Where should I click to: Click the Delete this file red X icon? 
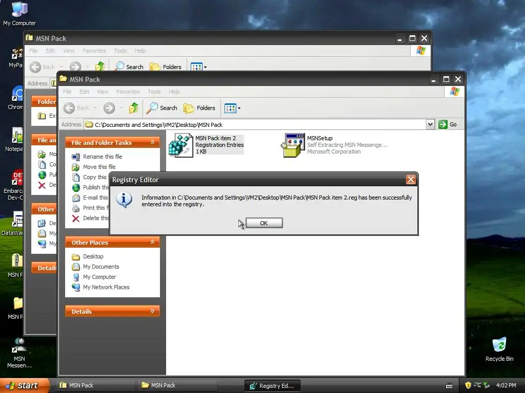pos(76,218)
